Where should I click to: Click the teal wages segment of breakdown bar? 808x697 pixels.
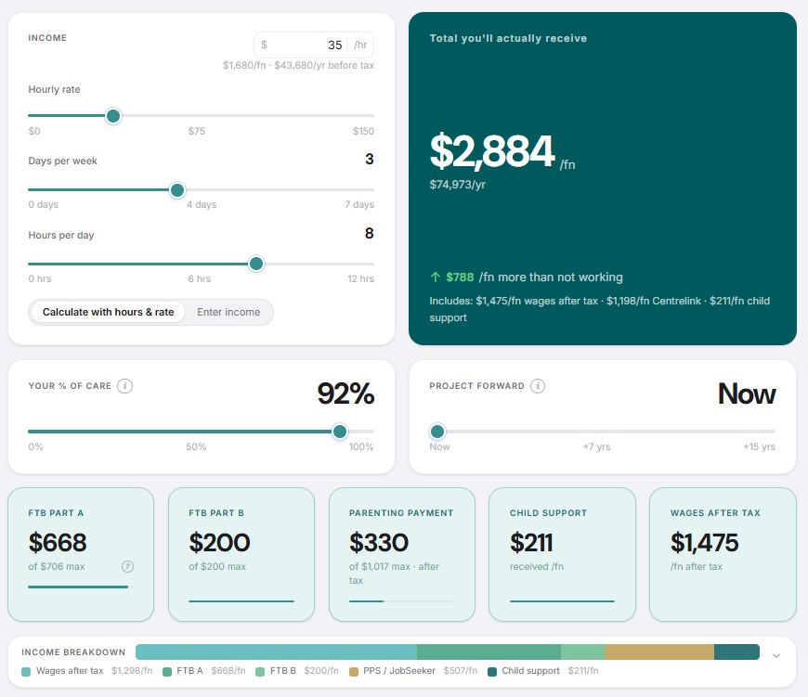(x=276, y=652)
